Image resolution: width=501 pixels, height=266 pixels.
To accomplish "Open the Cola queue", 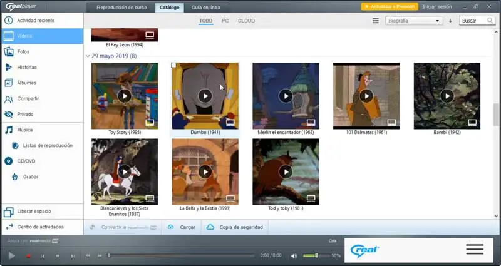I will pos(333,241).
